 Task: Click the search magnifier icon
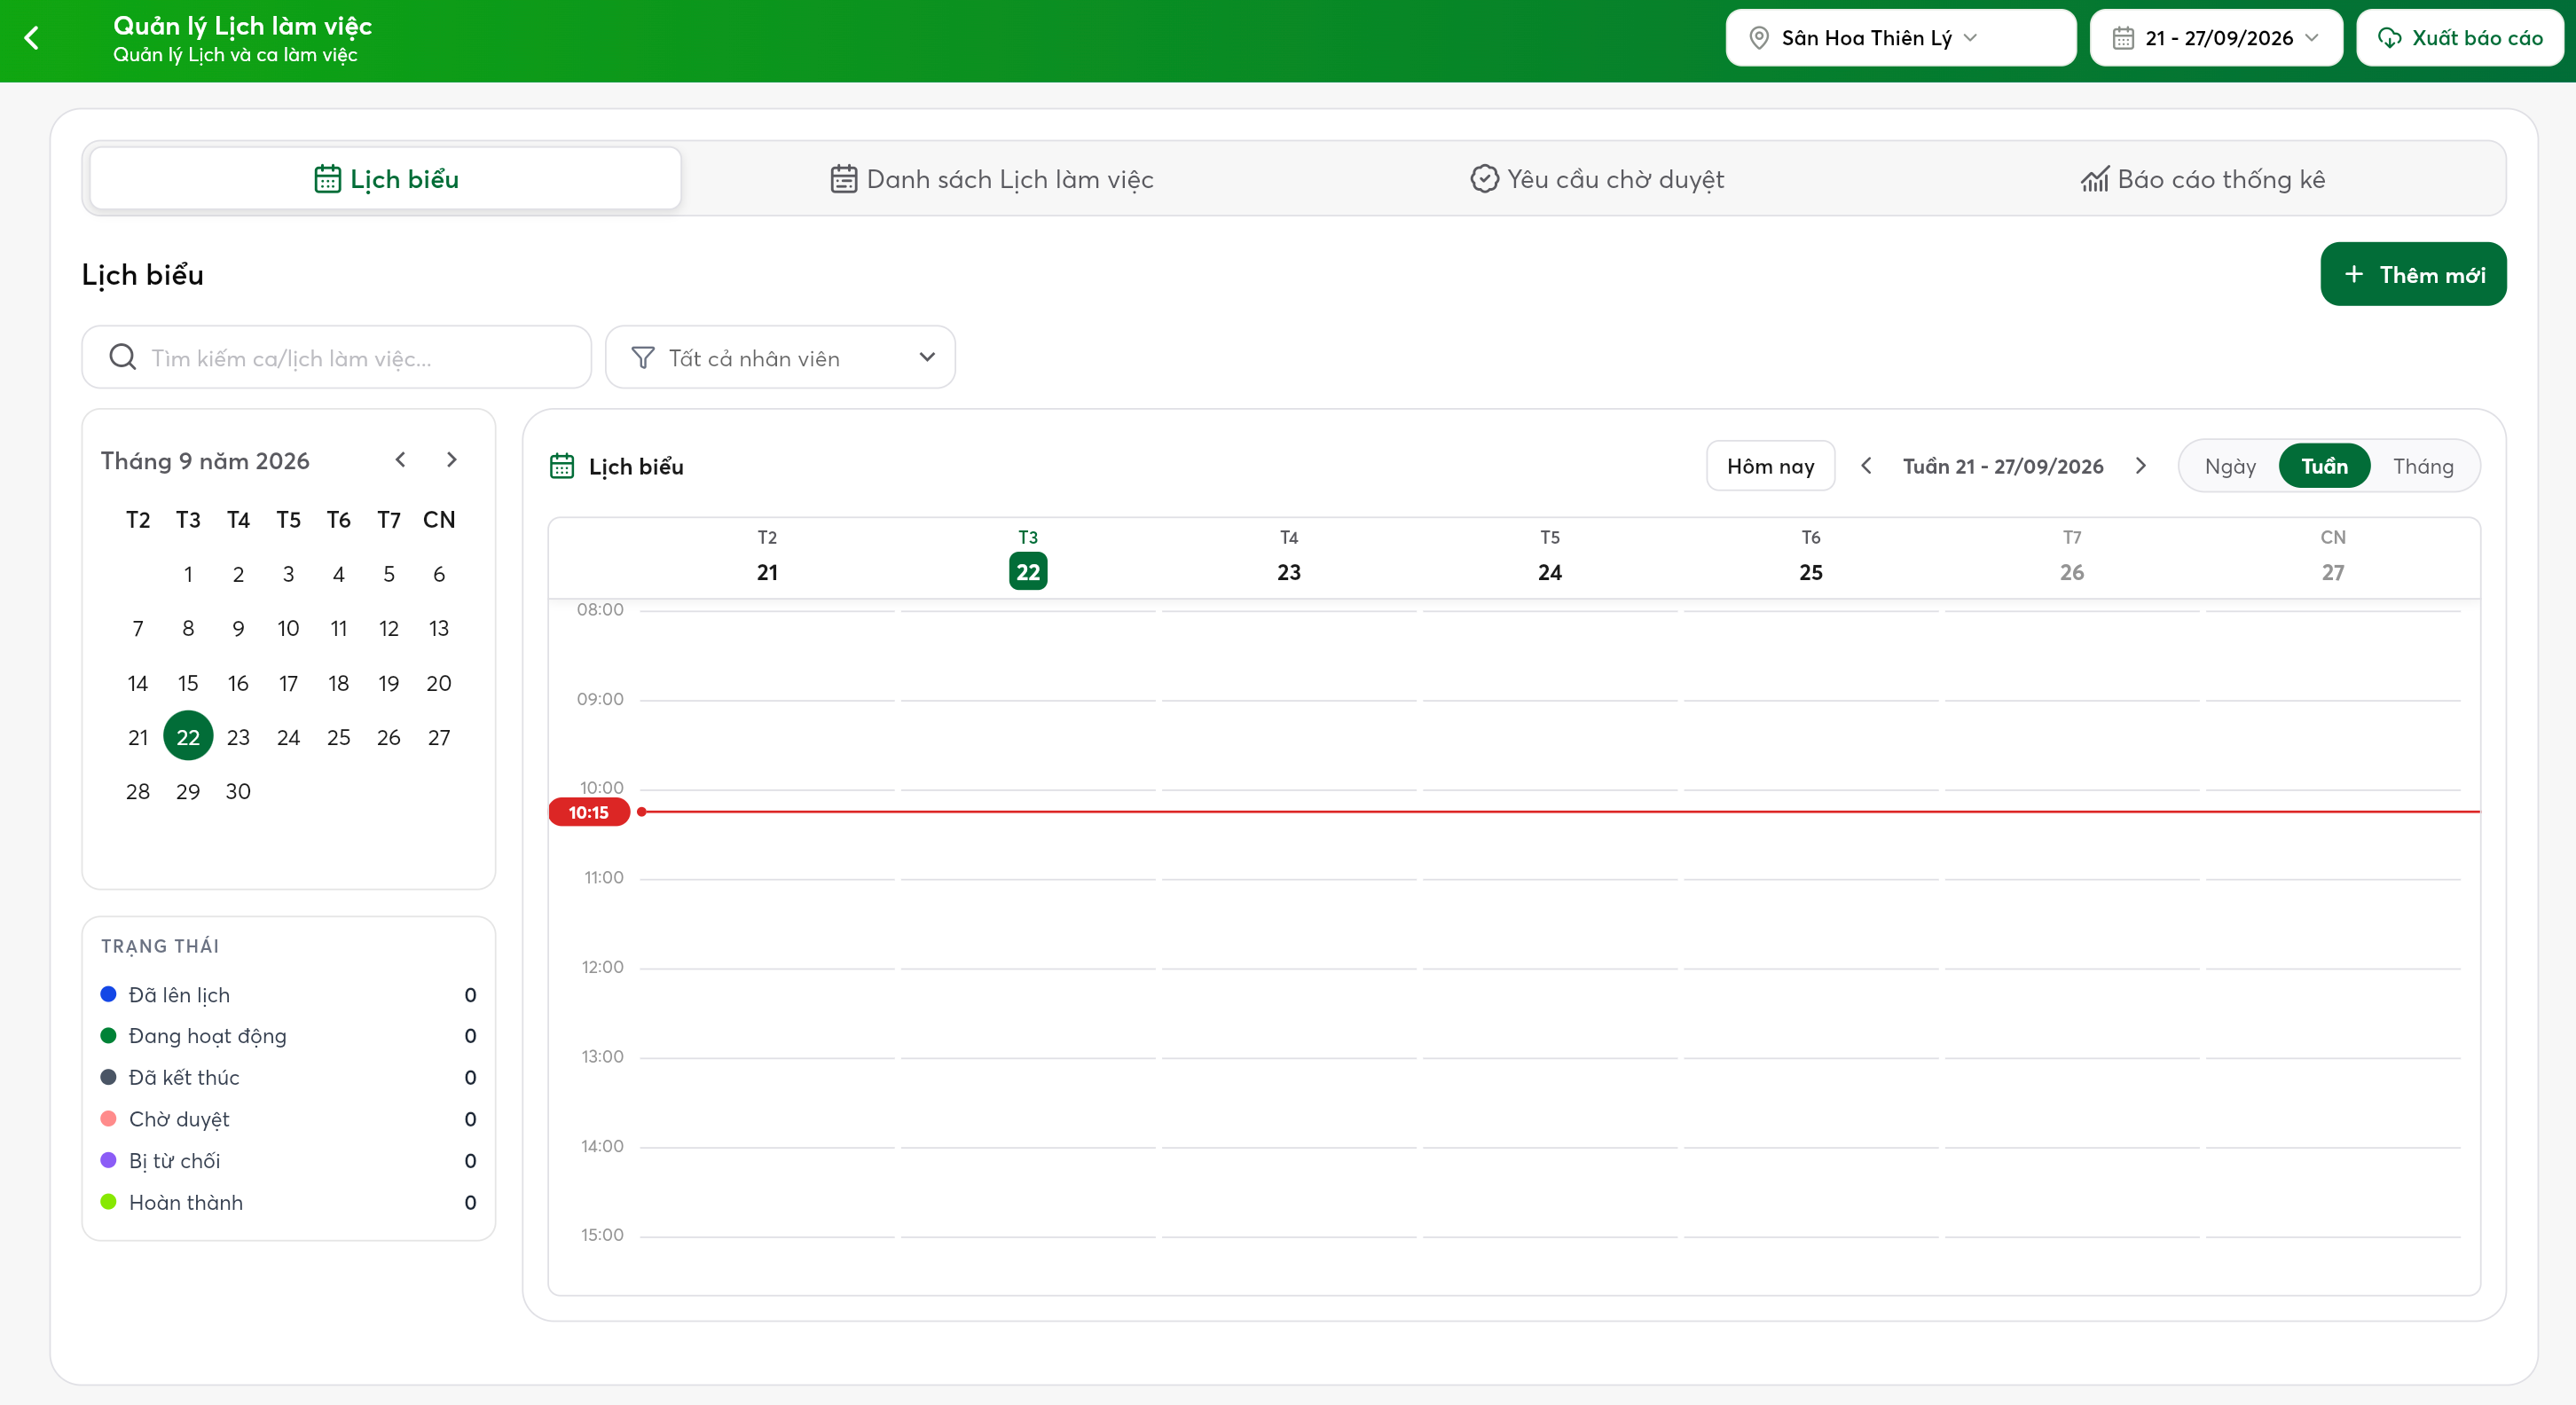pos(122,357)
